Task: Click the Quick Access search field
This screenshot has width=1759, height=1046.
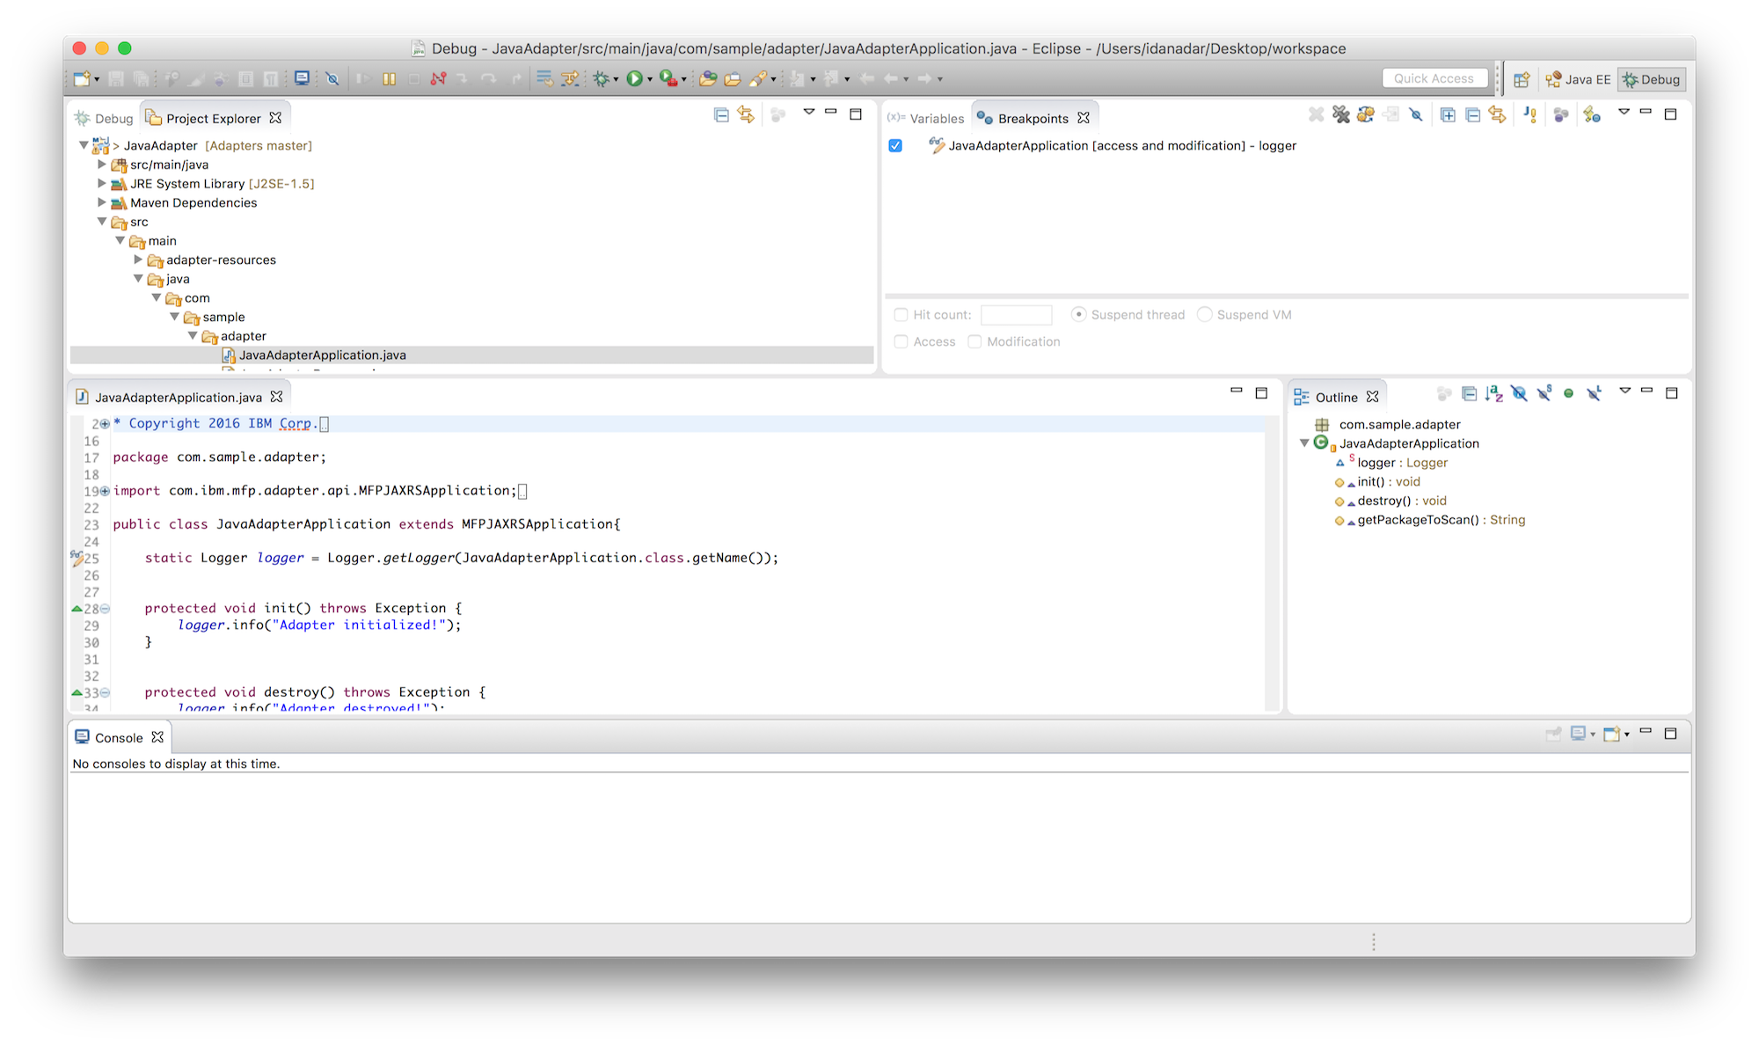Action: coord(1434,78)
